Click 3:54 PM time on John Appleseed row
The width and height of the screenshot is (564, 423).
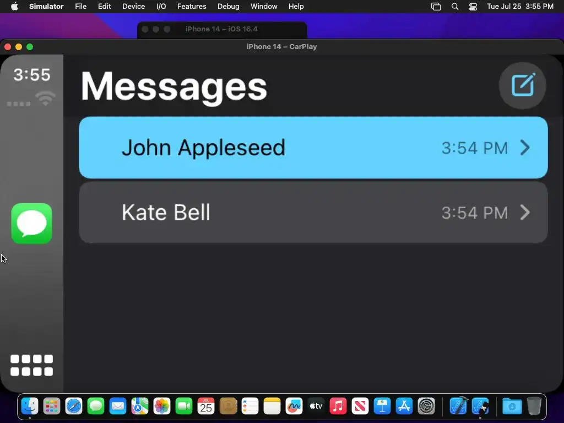(475, 148)
